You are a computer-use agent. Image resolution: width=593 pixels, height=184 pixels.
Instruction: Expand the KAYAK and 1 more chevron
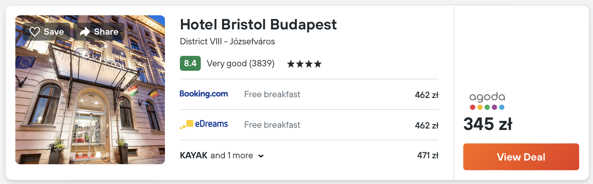[x=261, y=156]
